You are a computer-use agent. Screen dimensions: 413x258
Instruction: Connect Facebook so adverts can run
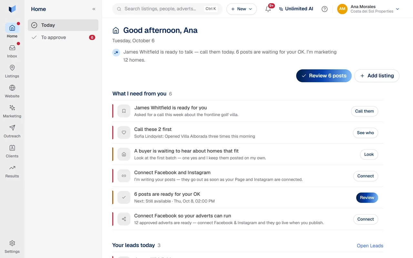tap(366, 219)
